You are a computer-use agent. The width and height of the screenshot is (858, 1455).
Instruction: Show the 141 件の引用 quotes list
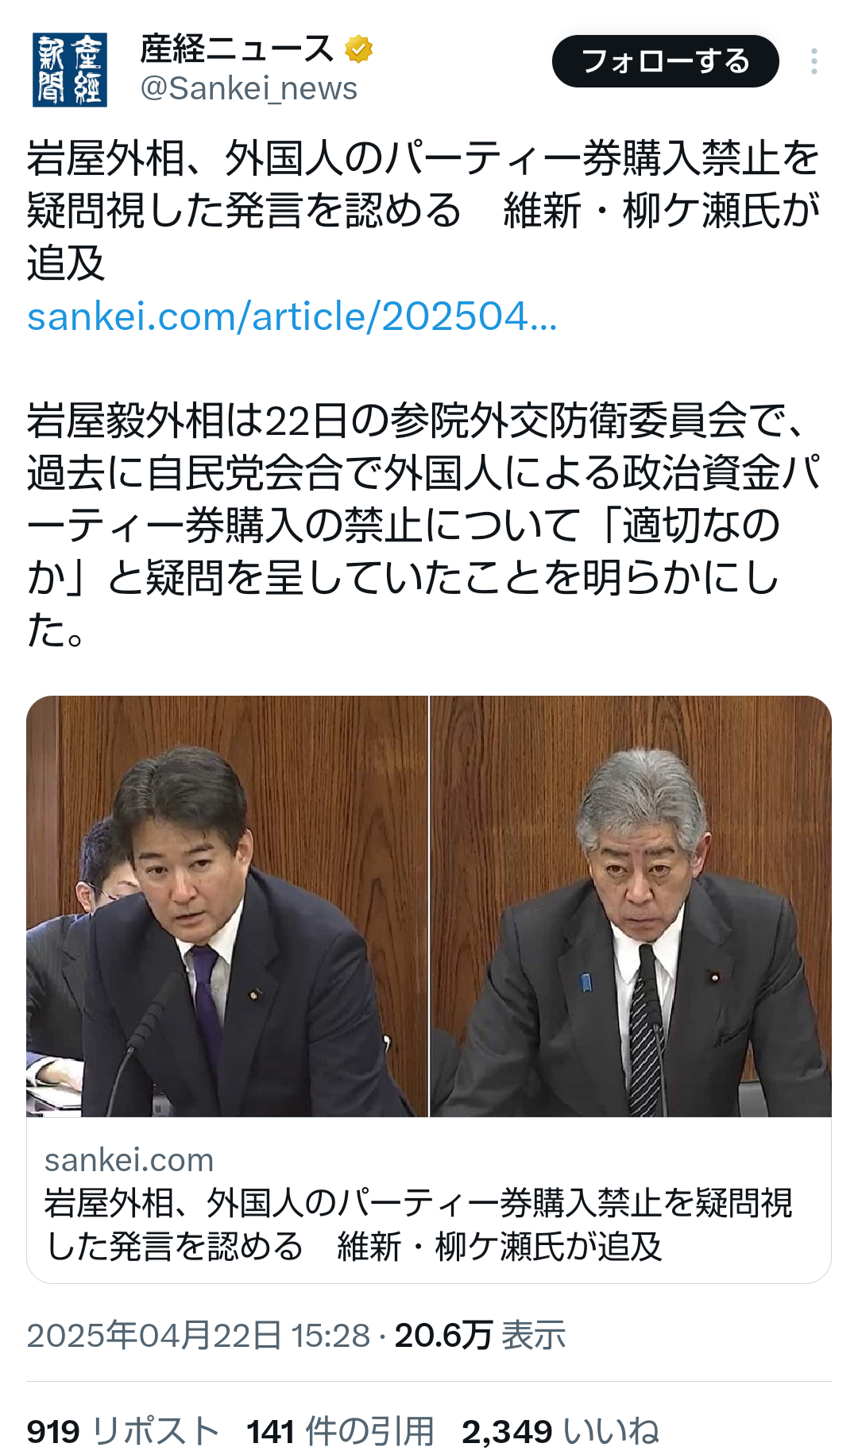tap(340, 1431)
